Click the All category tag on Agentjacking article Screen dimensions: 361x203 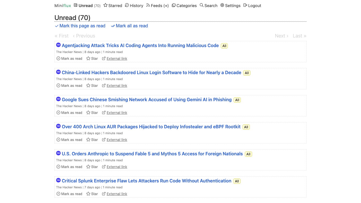click(224, 46)
